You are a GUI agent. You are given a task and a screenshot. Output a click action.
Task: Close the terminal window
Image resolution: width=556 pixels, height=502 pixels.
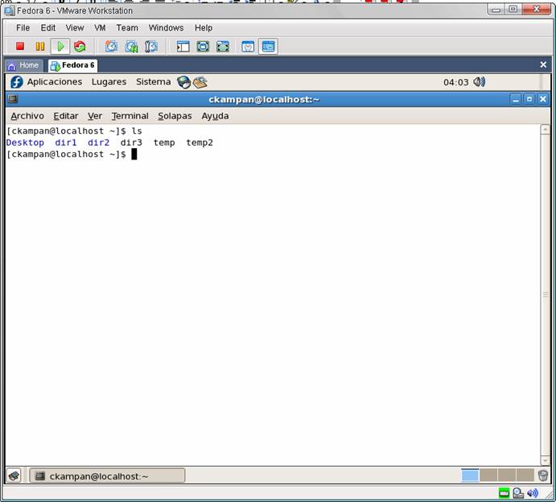[542, 99]
